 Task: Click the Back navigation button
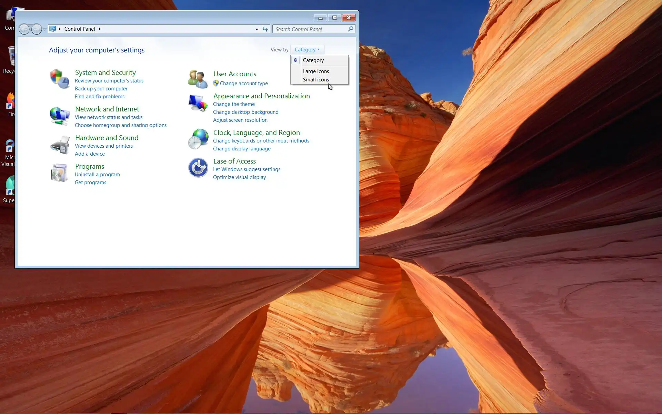pos(24,29)
